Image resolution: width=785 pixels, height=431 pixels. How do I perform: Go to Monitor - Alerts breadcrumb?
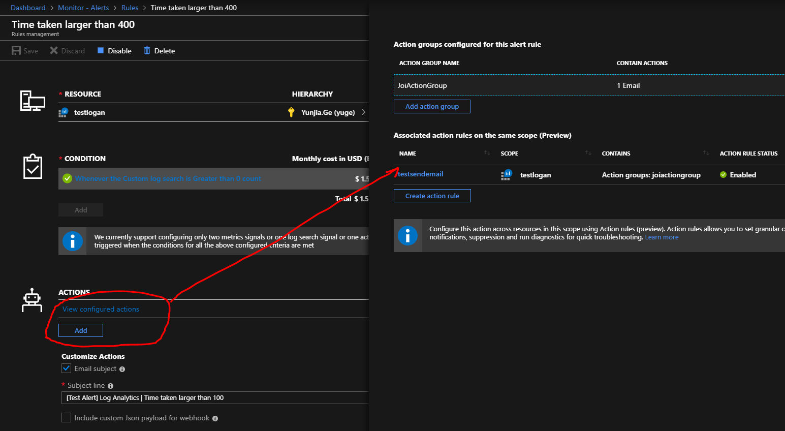coord(83,8)
